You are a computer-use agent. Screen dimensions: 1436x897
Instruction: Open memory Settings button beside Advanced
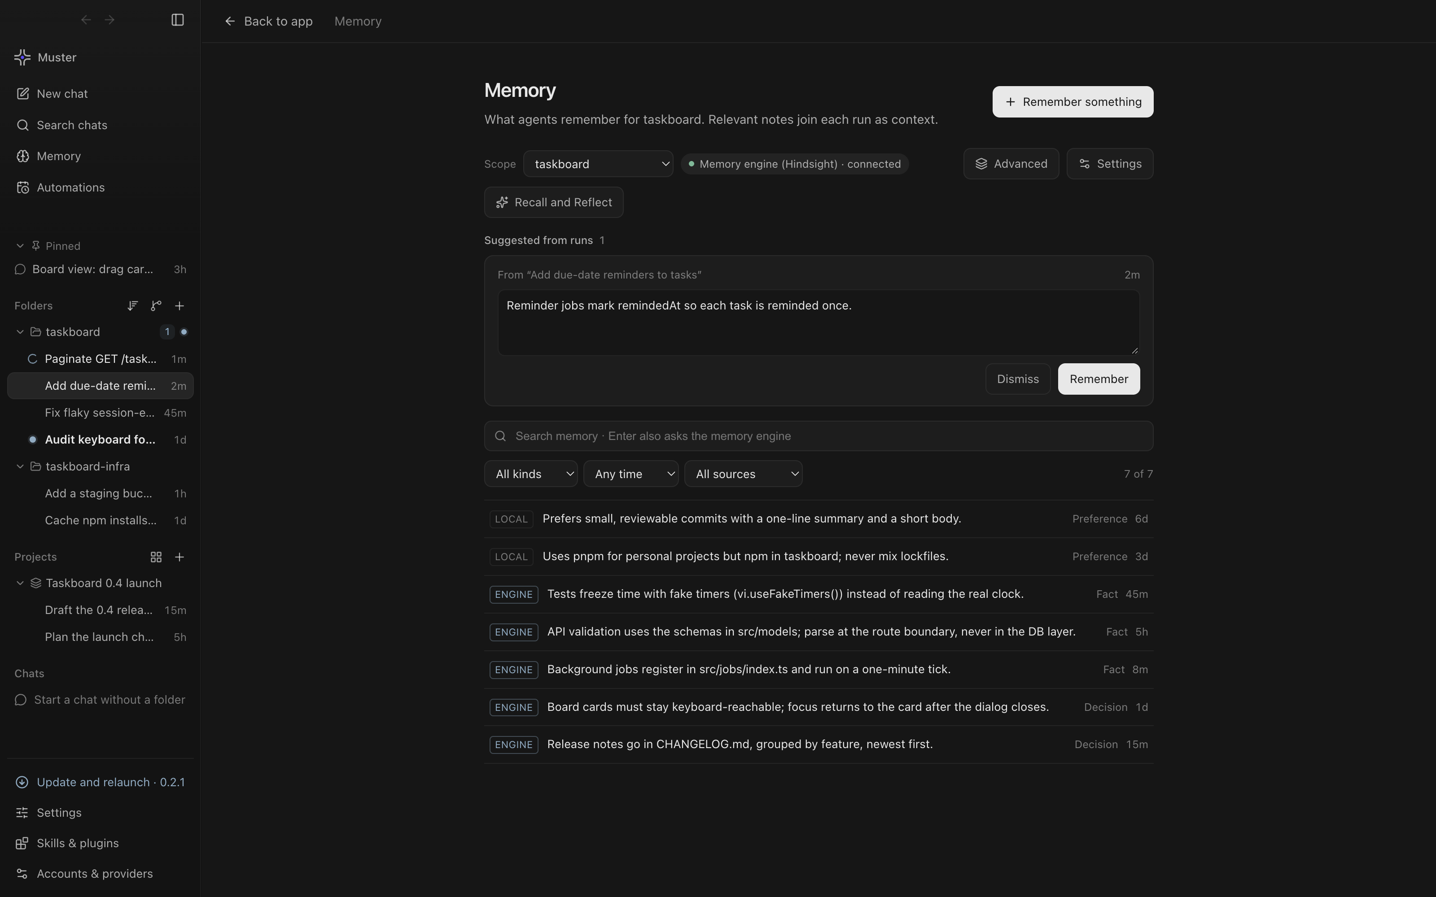coord(1110,164)
